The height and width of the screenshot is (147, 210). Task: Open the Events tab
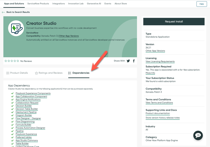click(x=108, y=4)
